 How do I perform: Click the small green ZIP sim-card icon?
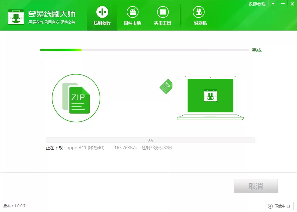(x=166, y=86)
